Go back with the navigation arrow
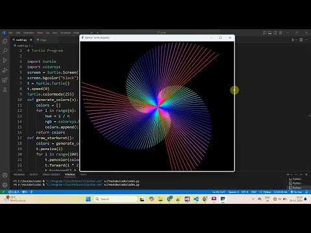This screenshot has height=233, width=311. (92, 32)
